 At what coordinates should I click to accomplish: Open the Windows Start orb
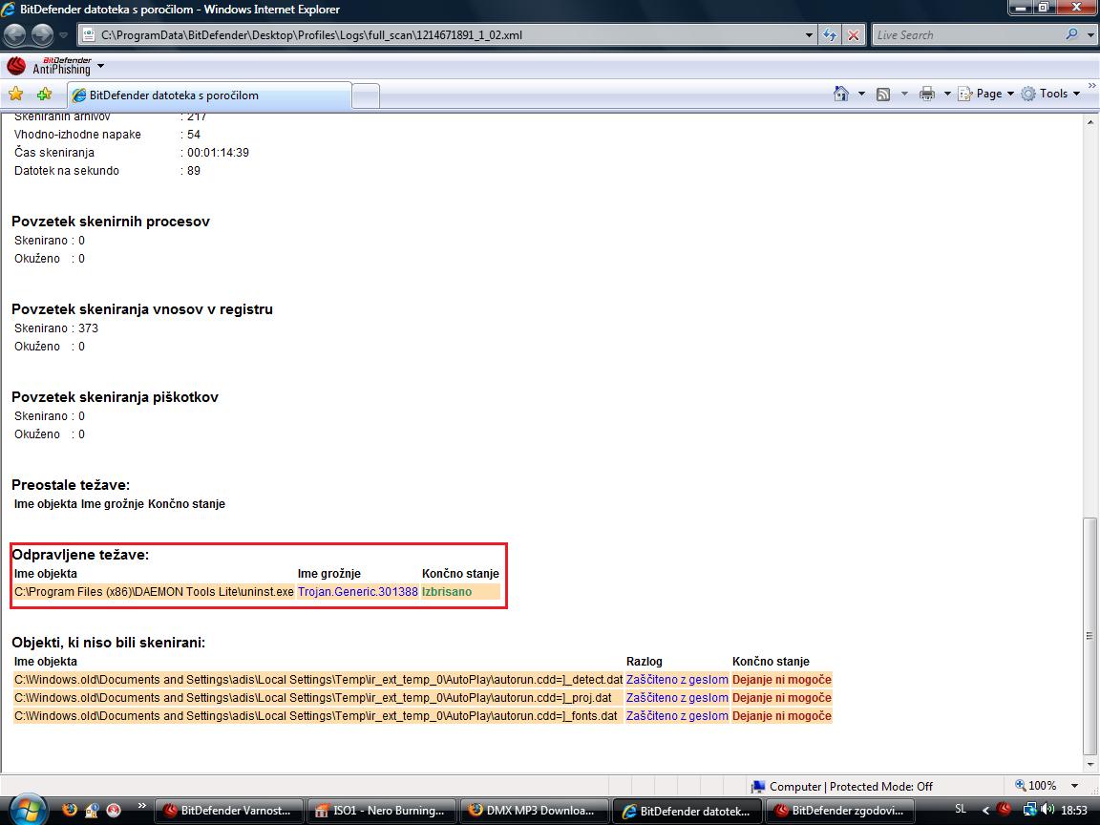click(28, 809)
